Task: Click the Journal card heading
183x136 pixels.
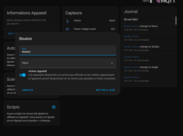Action: (131, 12)
